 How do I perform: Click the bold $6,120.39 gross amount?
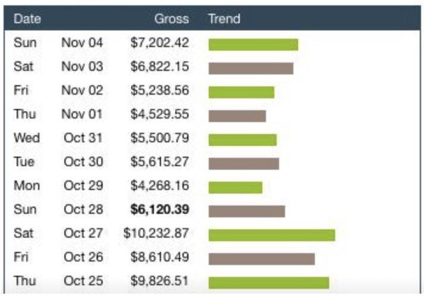[x=160, y=209]
